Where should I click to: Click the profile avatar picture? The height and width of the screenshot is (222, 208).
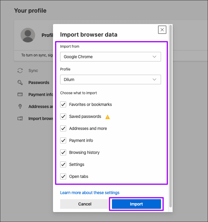pyautogui.click(x=28, y=35)
